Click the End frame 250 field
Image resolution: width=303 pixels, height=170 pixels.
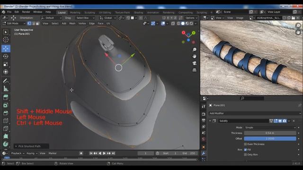tap(188, 153)
